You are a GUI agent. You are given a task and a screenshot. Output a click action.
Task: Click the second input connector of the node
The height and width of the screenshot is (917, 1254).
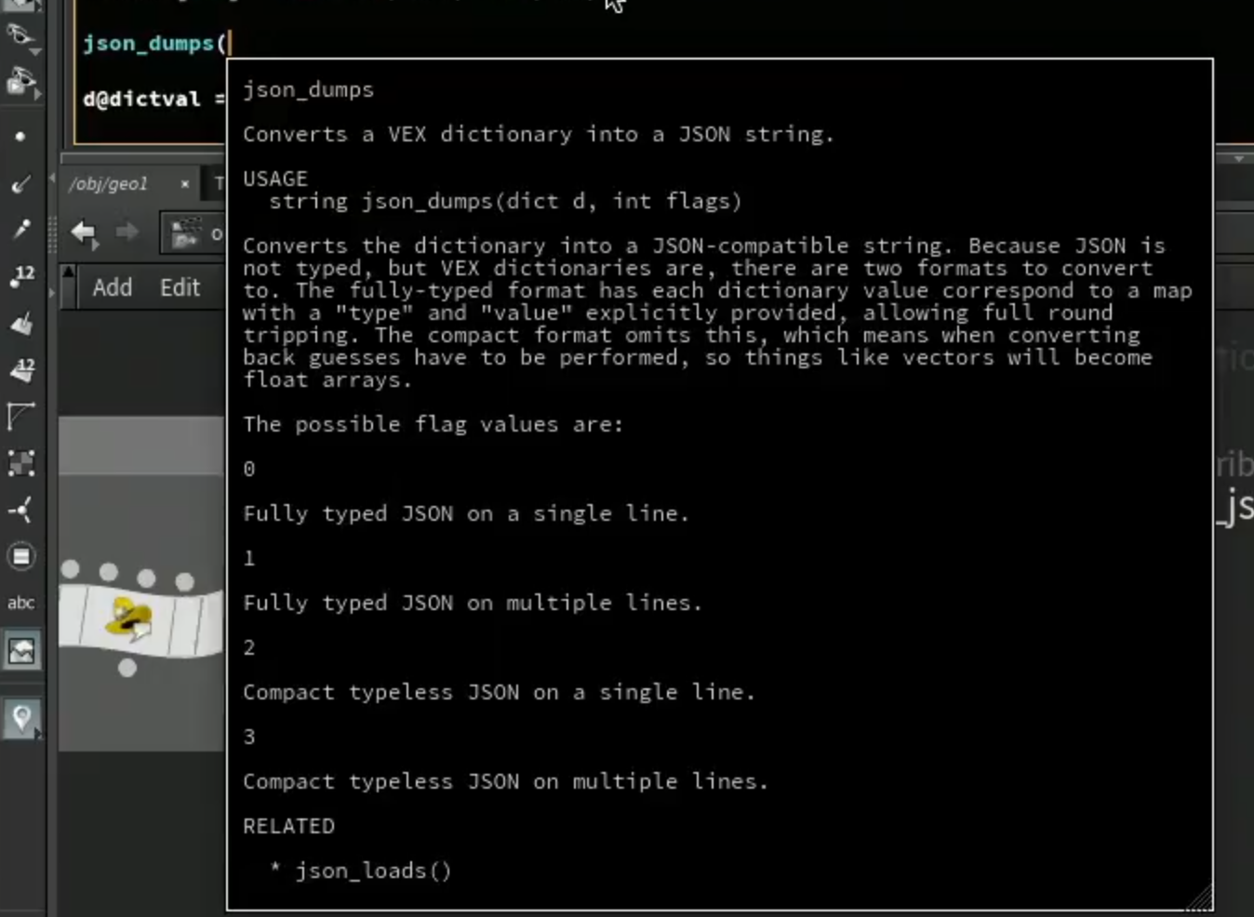[109, 571]
